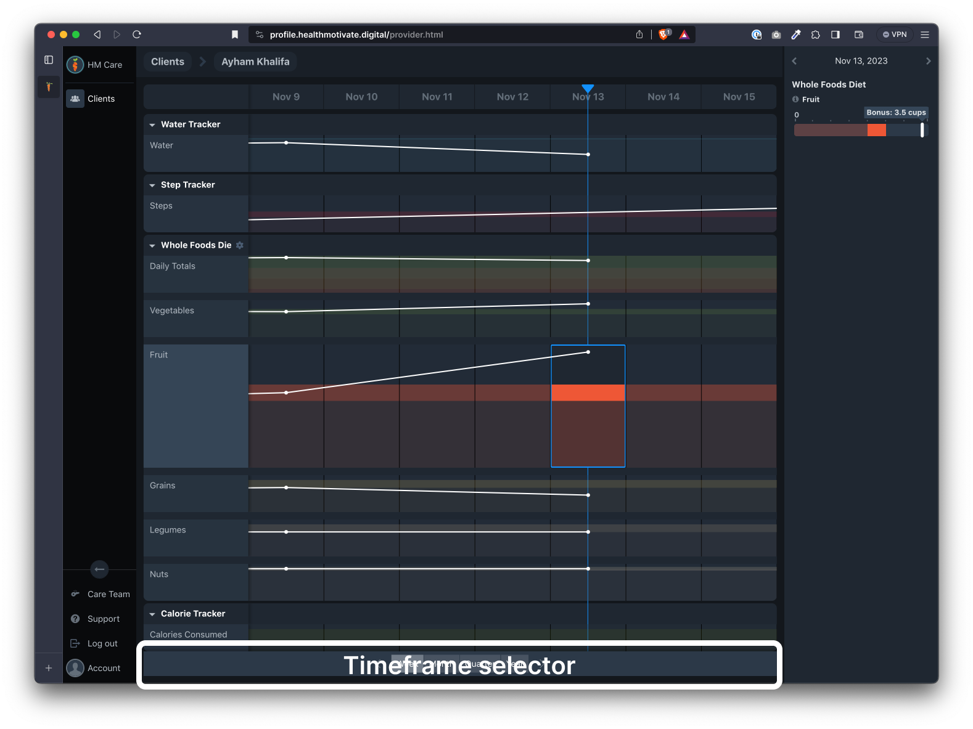Viewport: 973px width, 729px height.
Task: Collapse the Water Tracker section
Action: tap(152, 124)
